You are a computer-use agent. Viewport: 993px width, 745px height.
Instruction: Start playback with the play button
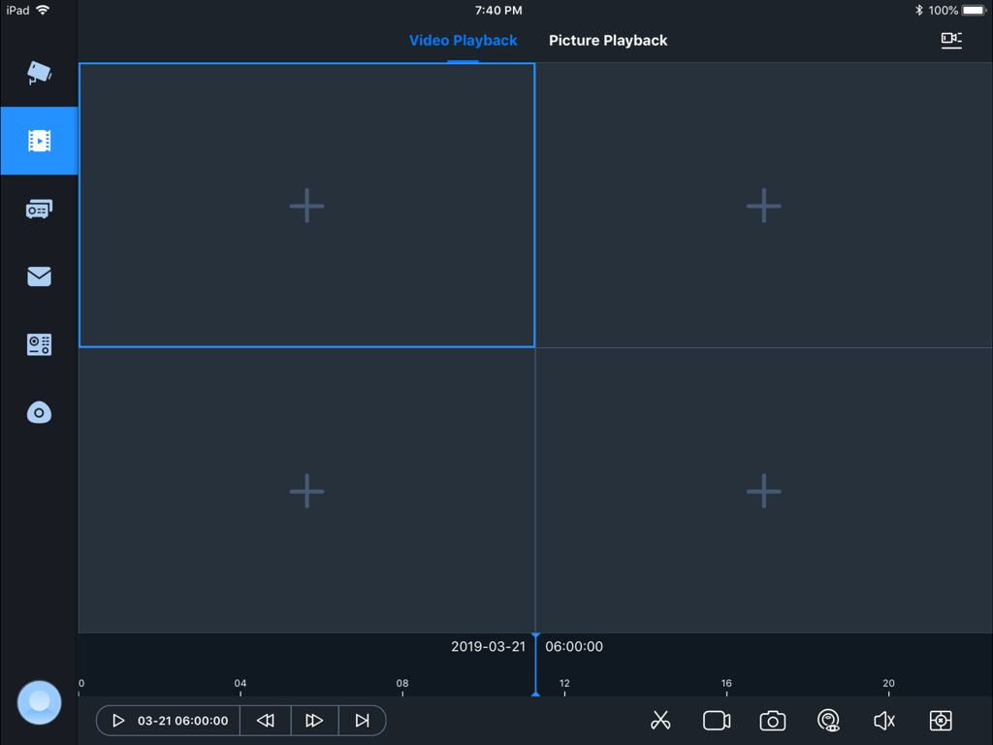[x=118, y=720]
